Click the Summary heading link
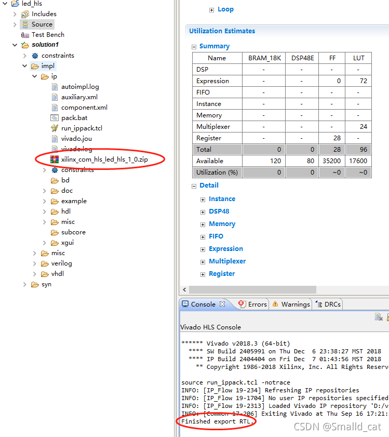Screen dimensions: 389x437 214,46
